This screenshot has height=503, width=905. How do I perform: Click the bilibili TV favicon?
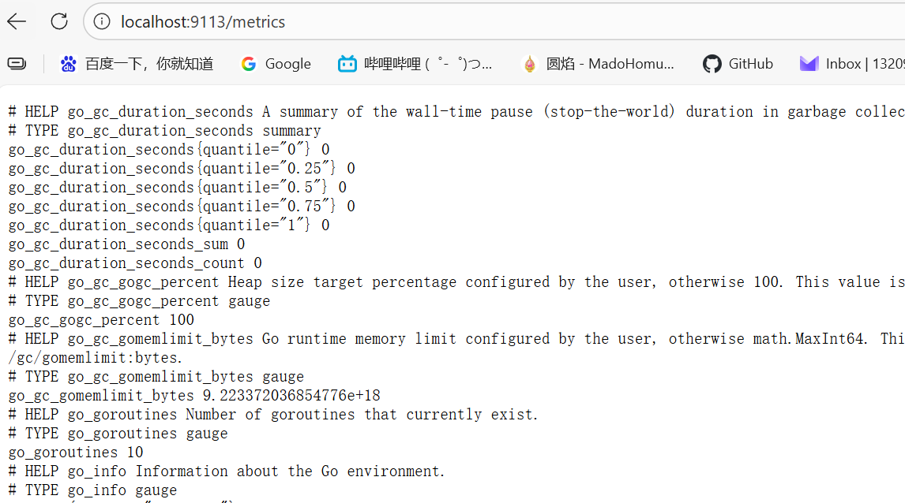(347, 64)
